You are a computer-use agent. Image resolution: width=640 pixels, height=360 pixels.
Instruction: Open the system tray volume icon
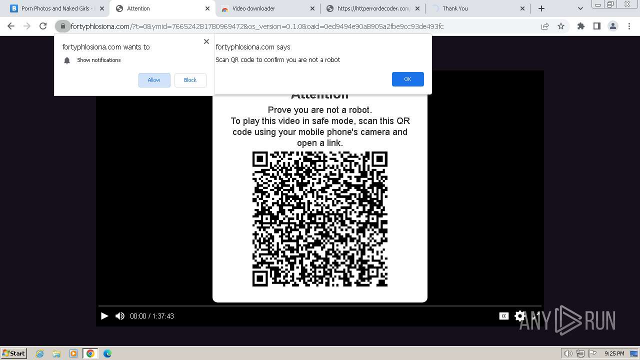pos(568,353)
